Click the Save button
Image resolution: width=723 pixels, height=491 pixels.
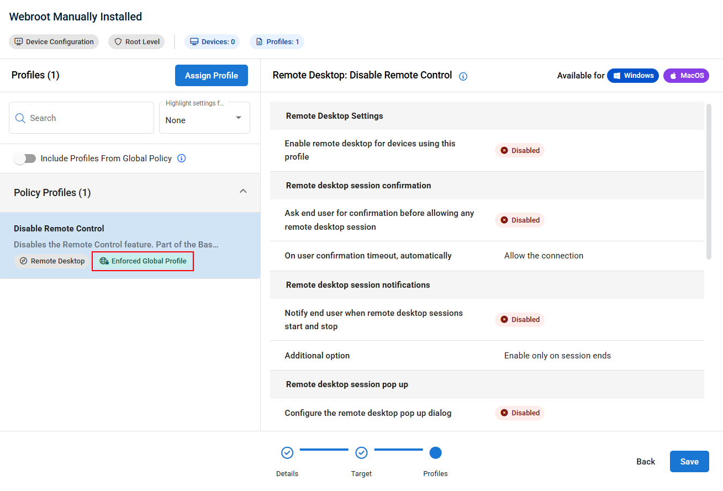pyautogui.click(x=689, y=462)
